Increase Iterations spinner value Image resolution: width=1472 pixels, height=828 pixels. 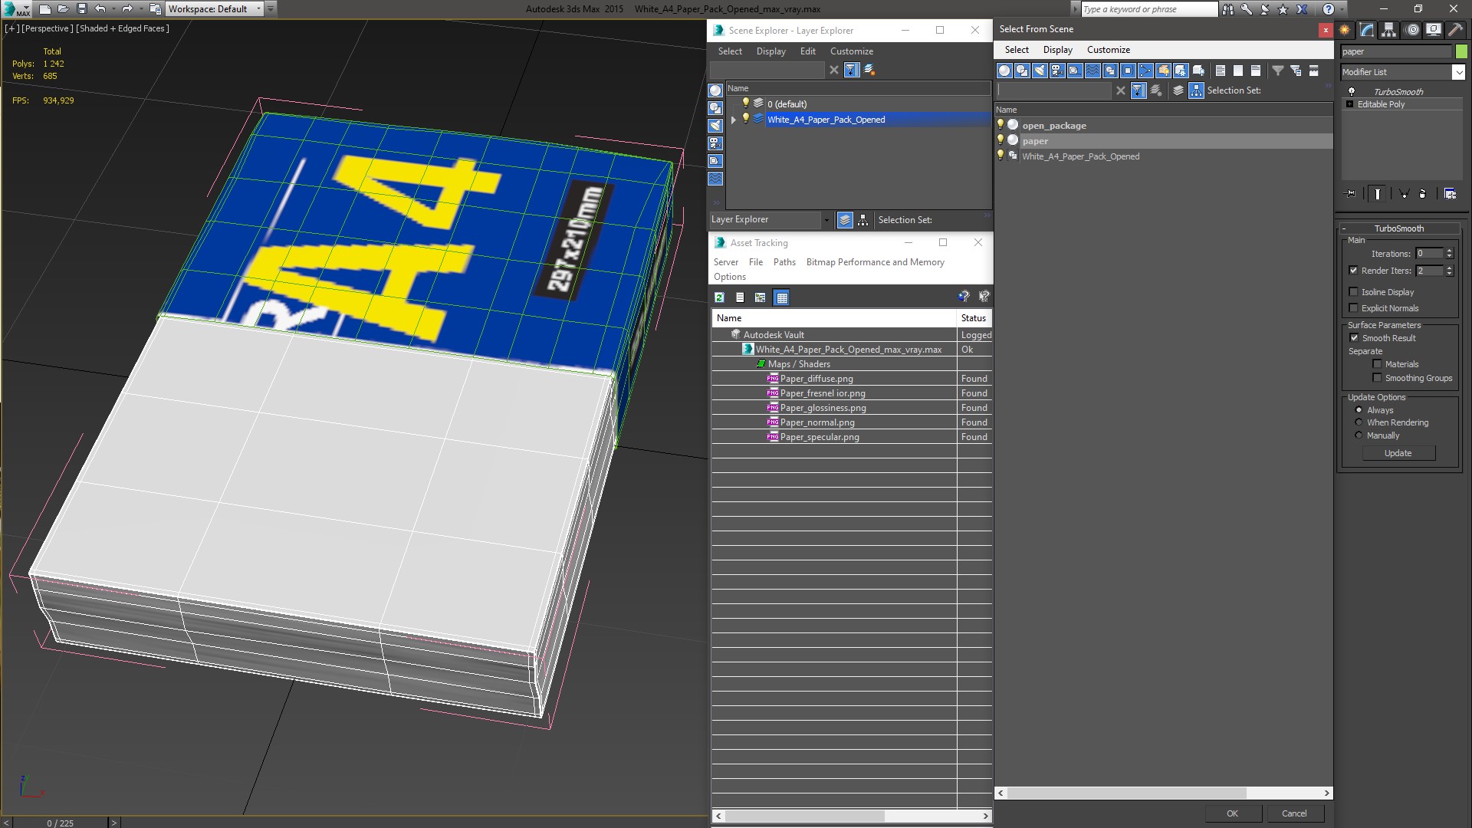coord(1449,251)
